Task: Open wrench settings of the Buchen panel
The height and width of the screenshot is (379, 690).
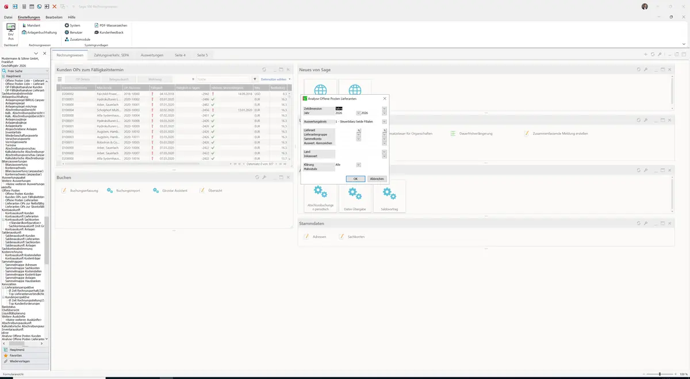Action: click(x=264, y=177)
